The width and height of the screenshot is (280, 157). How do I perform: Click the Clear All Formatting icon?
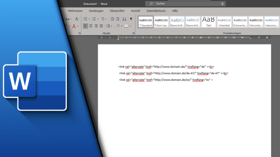click(77, 19)
